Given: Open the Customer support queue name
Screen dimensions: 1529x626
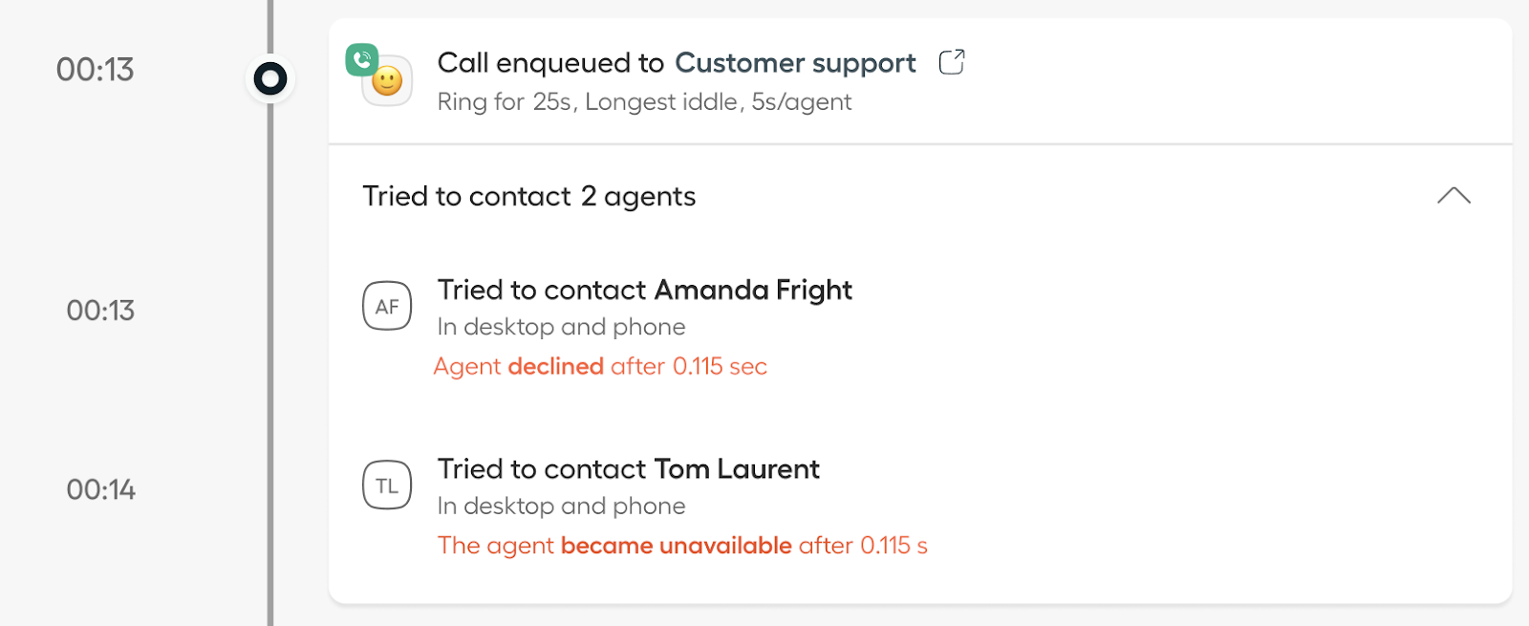Looking at the screenshot, I should [x=795, y=63].
